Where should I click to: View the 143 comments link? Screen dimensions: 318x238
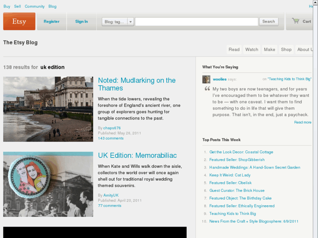pos(111,138)
